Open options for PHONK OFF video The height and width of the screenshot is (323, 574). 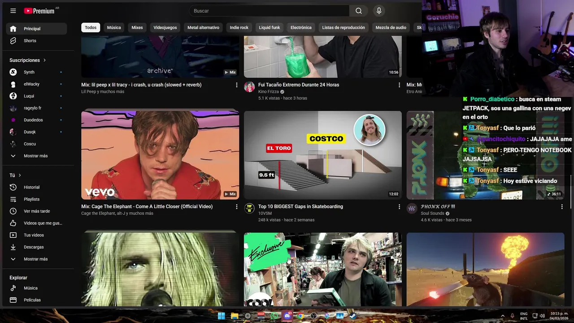[x=562, y=207]
